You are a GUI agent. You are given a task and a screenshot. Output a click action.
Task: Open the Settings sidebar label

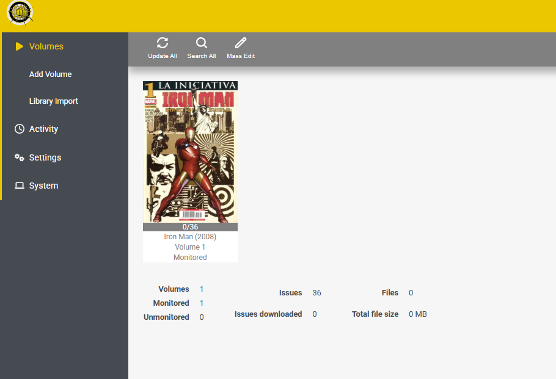pyautogui.click(x=45, y=157)
